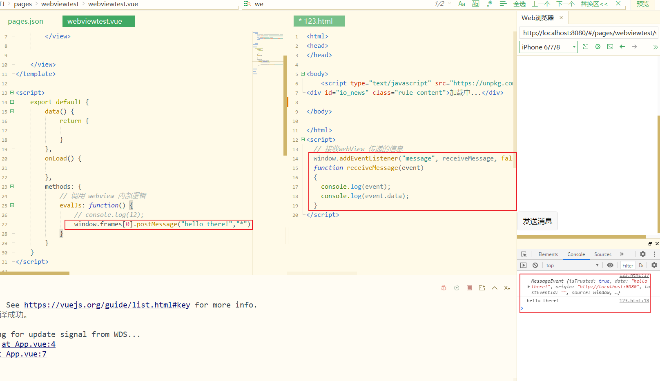Click the clear-output X-arrow icon

(x=507, y=288)
